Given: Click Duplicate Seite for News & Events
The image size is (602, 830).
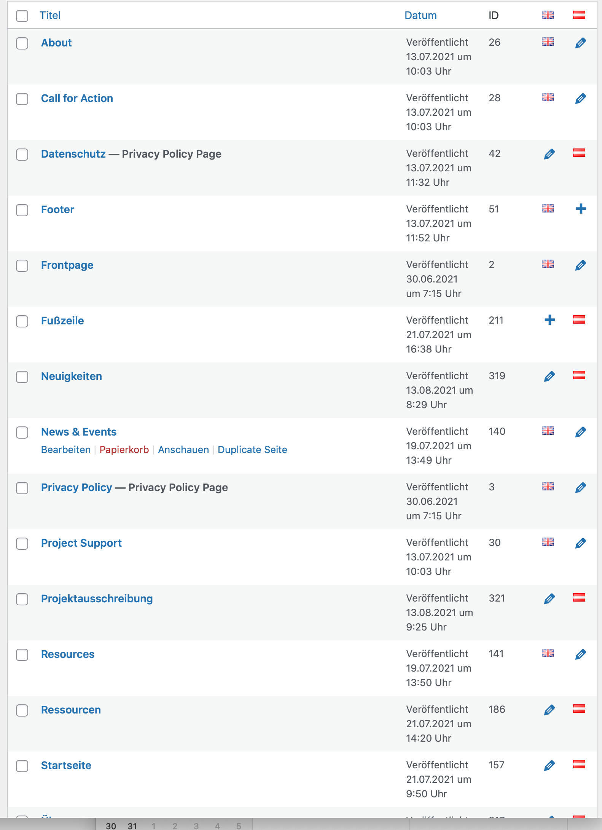Looking at the screenshot, I should [252, 450].
